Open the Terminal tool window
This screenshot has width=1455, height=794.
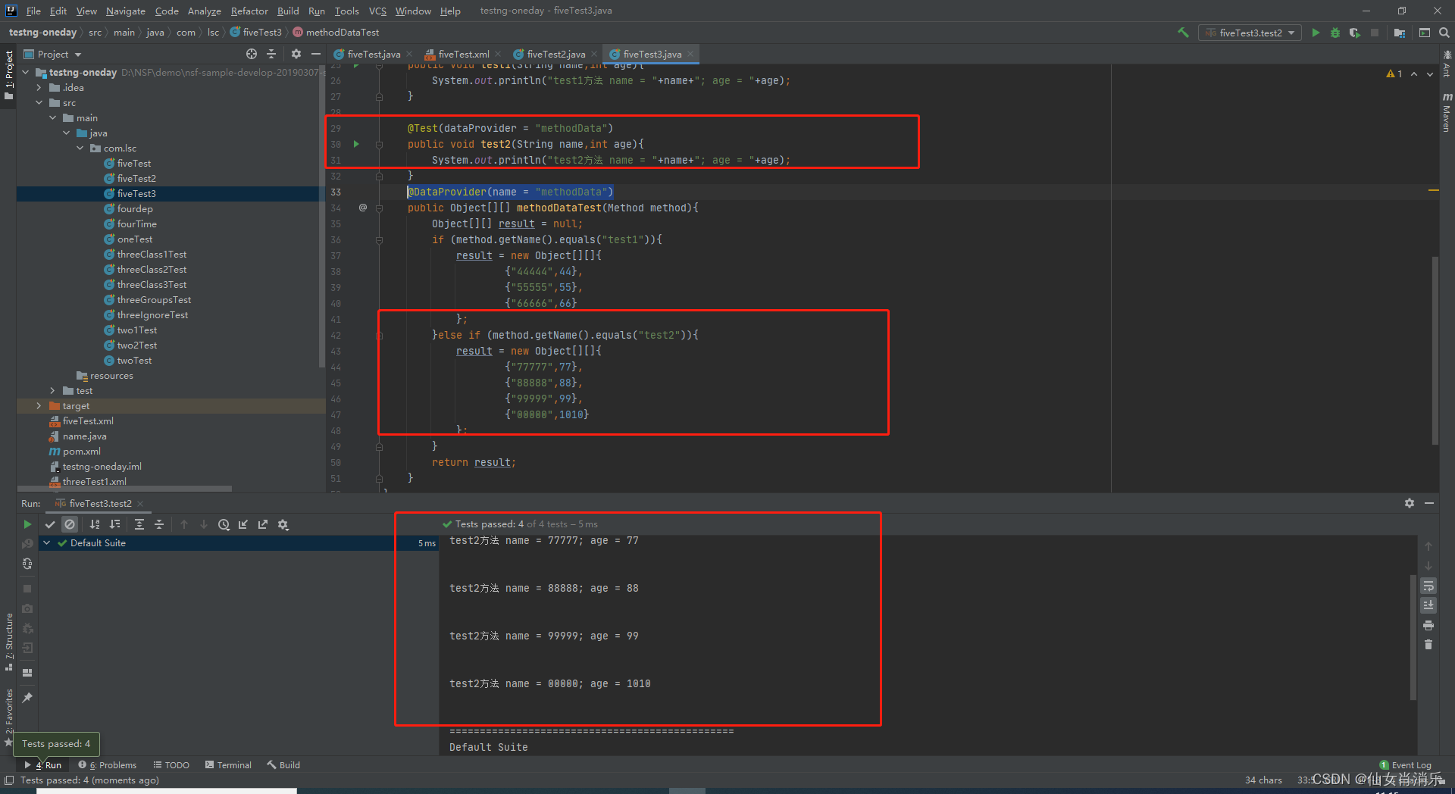tap(228, 764)
